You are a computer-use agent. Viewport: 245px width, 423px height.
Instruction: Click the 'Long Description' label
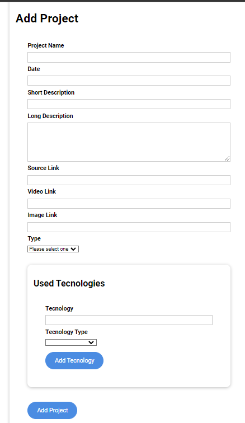(50, 116)
